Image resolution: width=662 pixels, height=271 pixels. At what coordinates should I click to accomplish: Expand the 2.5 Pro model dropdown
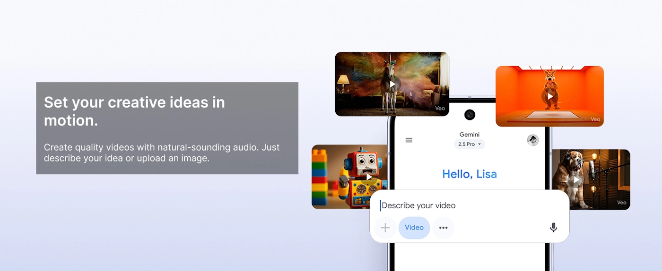tap(470, 144)
